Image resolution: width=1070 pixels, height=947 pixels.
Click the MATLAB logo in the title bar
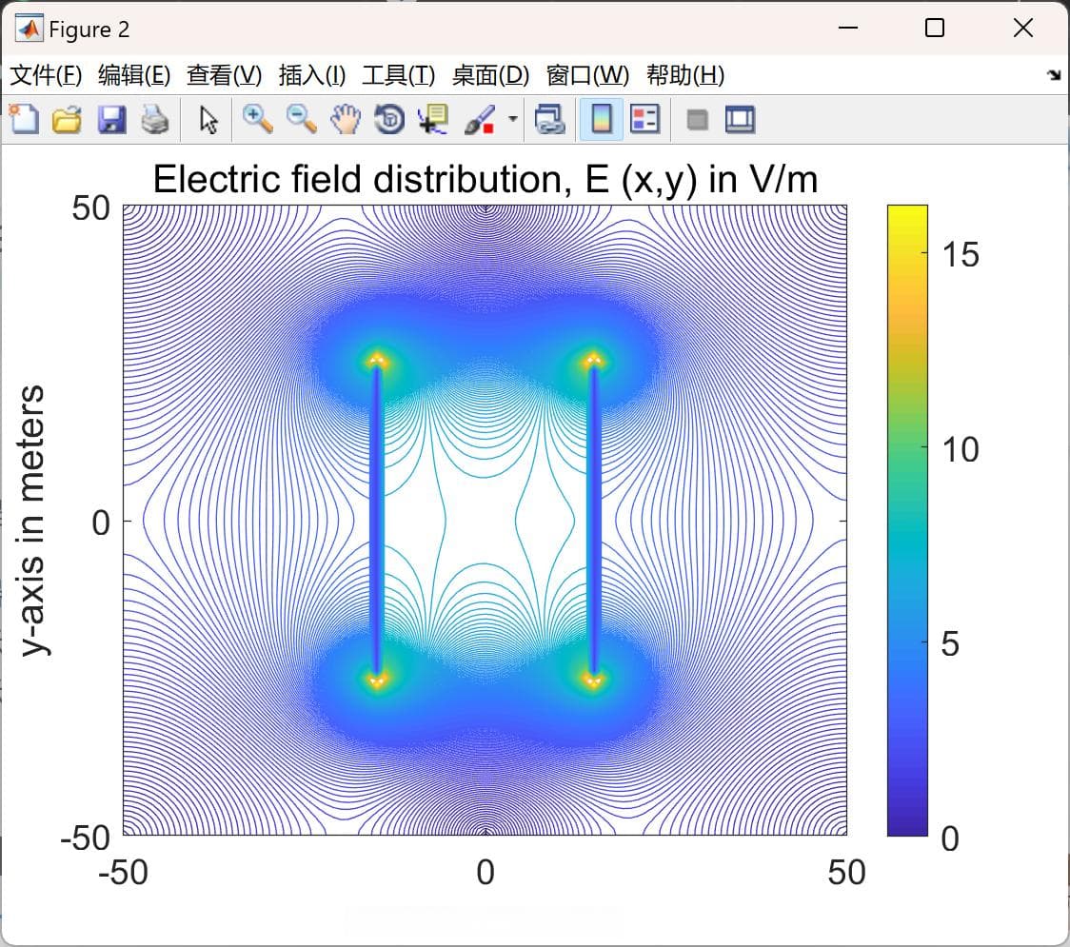30,29
